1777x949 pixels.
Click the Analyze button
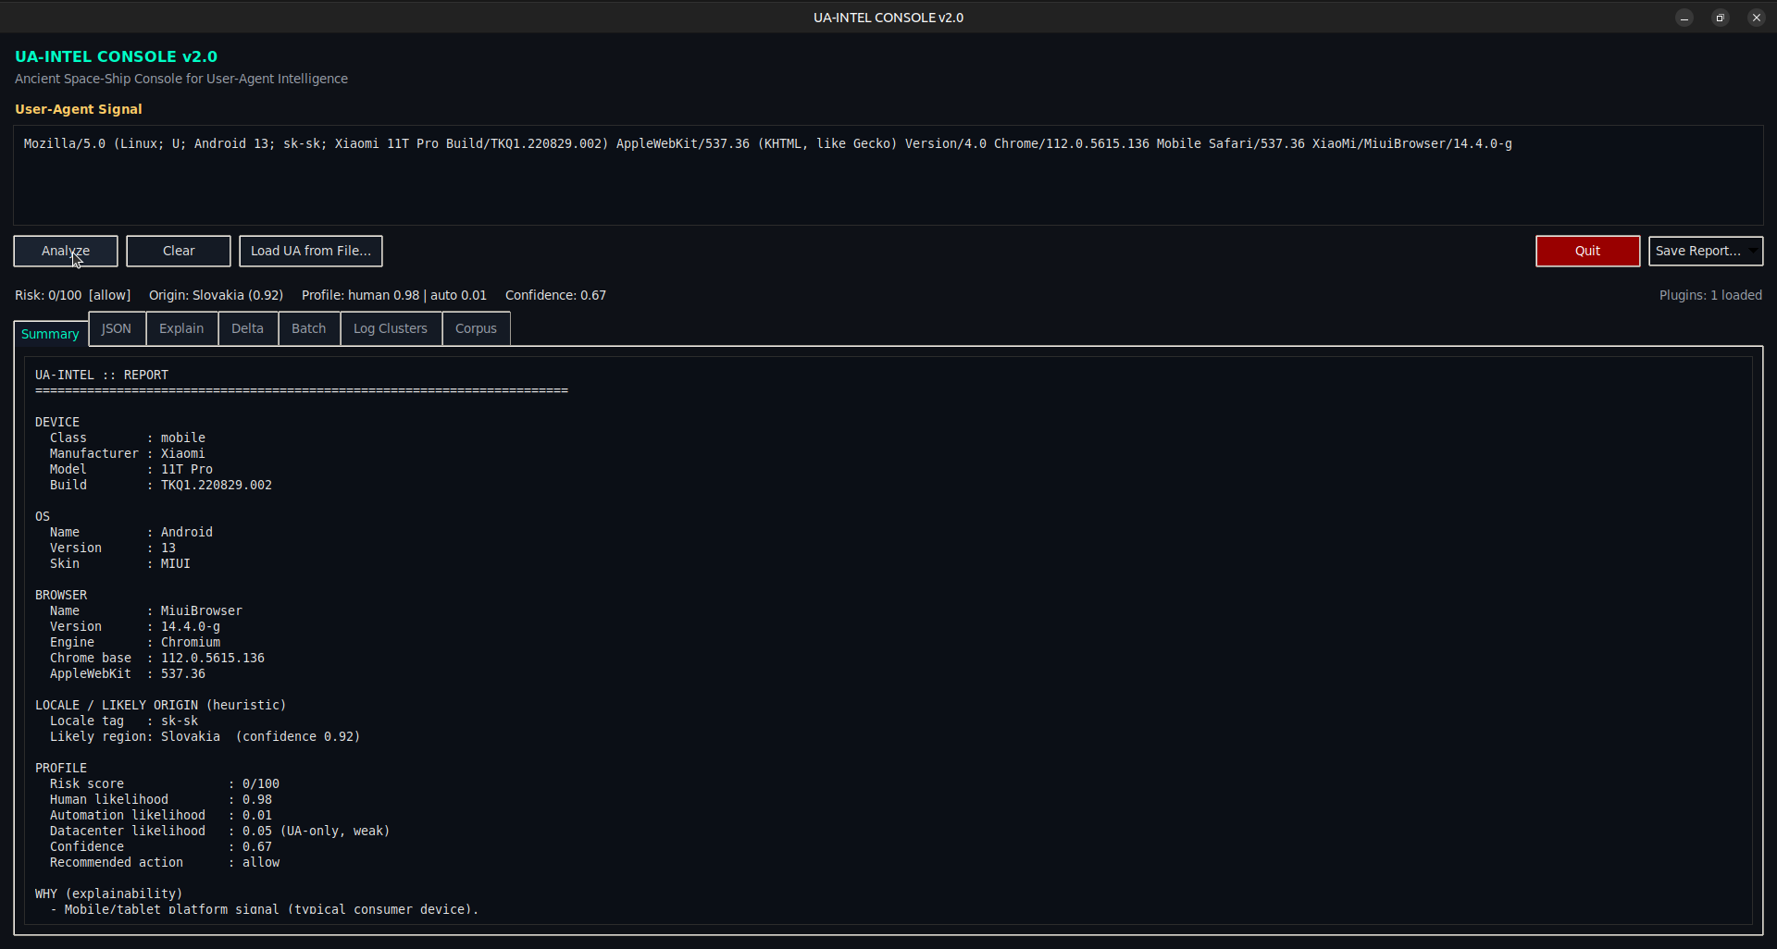[x=65, y=251]
